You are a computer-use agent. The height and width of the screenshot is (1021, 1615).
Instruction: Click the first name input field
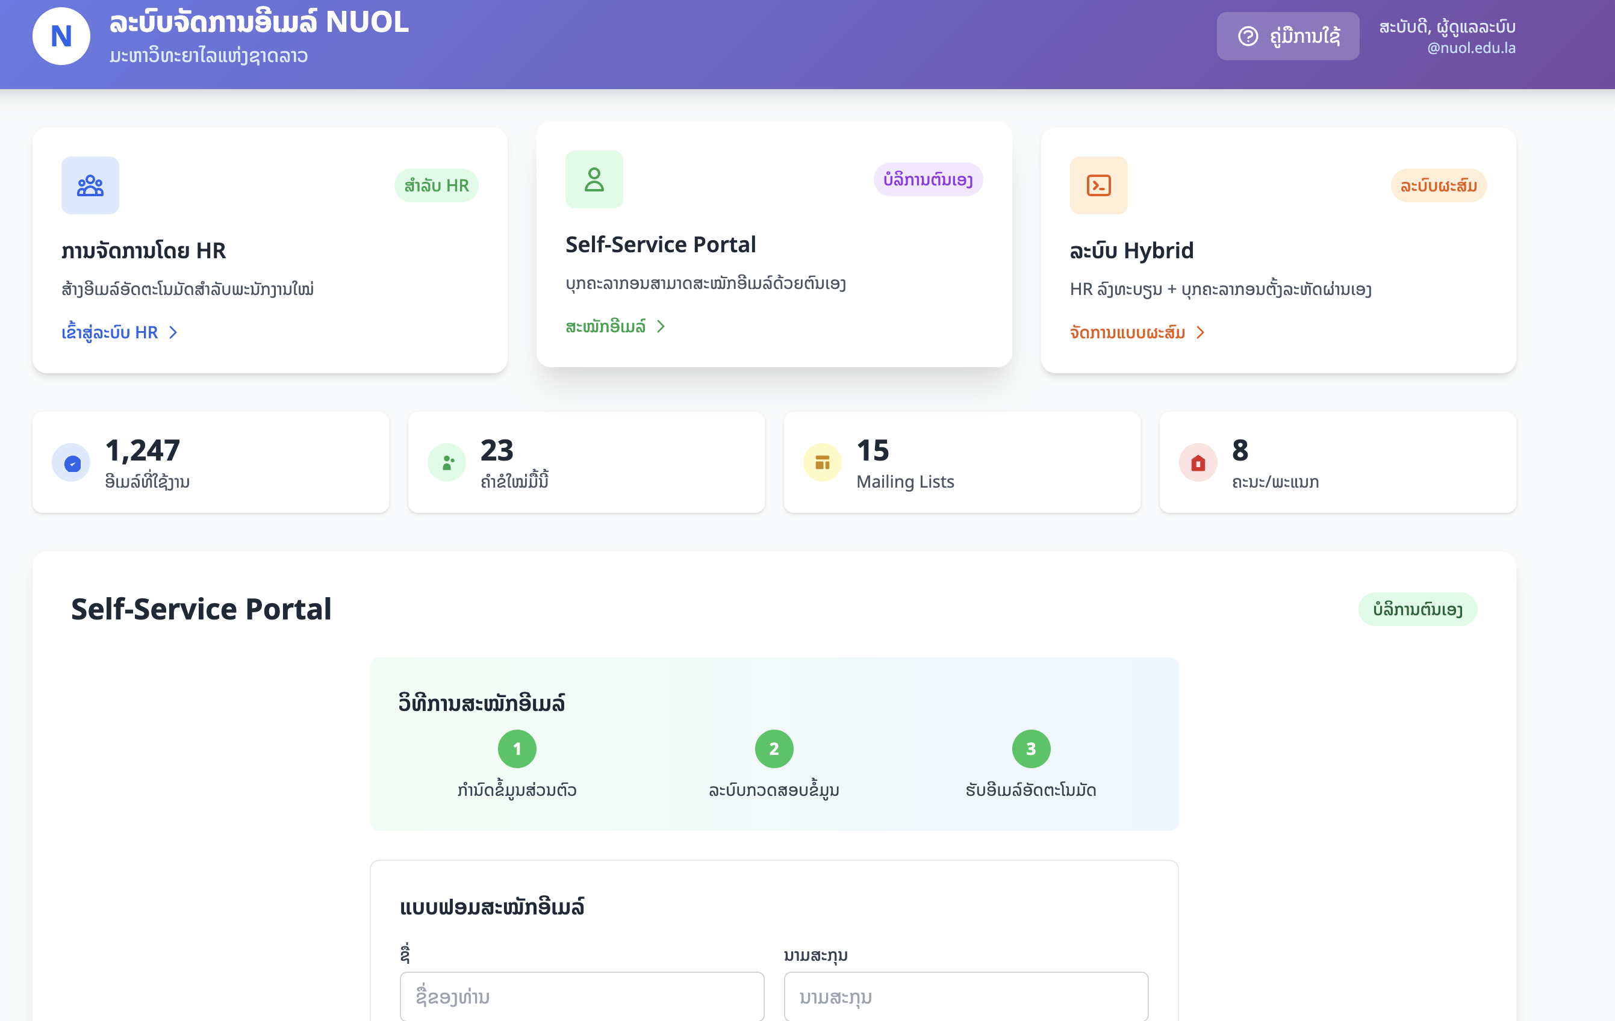click(582, 997)
